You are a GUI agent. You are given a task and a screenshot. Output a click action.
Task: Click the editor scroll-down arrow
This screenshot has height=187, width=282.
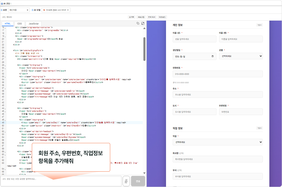click(144, 173)
